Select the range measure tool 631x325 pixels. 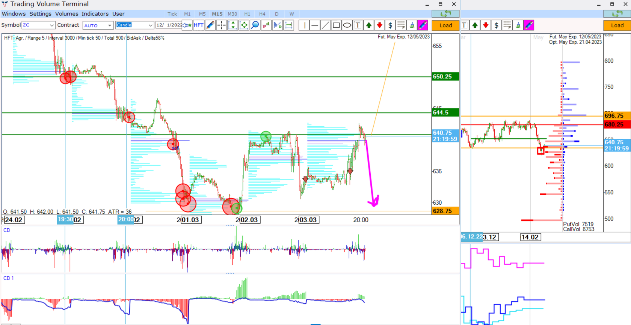pyautogui.click(x=289, y=25)
